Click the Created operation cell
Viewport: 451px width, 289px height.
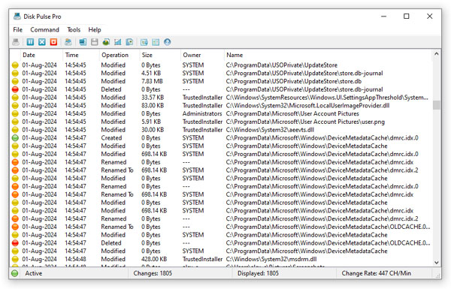[x=111, y=138]
